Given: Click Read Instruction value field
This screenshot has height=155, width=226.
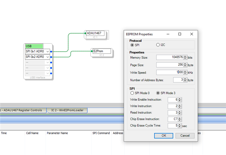Looking at the screenshot, I should click(173, 113).
